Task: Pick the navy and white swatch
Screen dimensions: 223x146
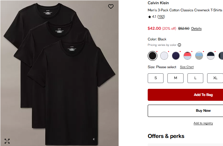Action: pyautogui.click(x=211, y=56)
